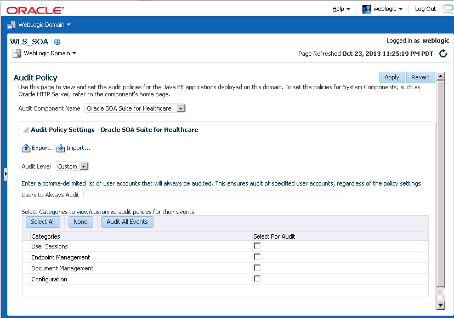Click the Export... link
Image resolution: width=454 pixels, height=318 pixels.
(43, 148)
